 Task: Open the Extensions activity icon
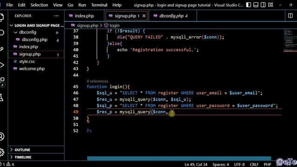click(x=2, y=79)
